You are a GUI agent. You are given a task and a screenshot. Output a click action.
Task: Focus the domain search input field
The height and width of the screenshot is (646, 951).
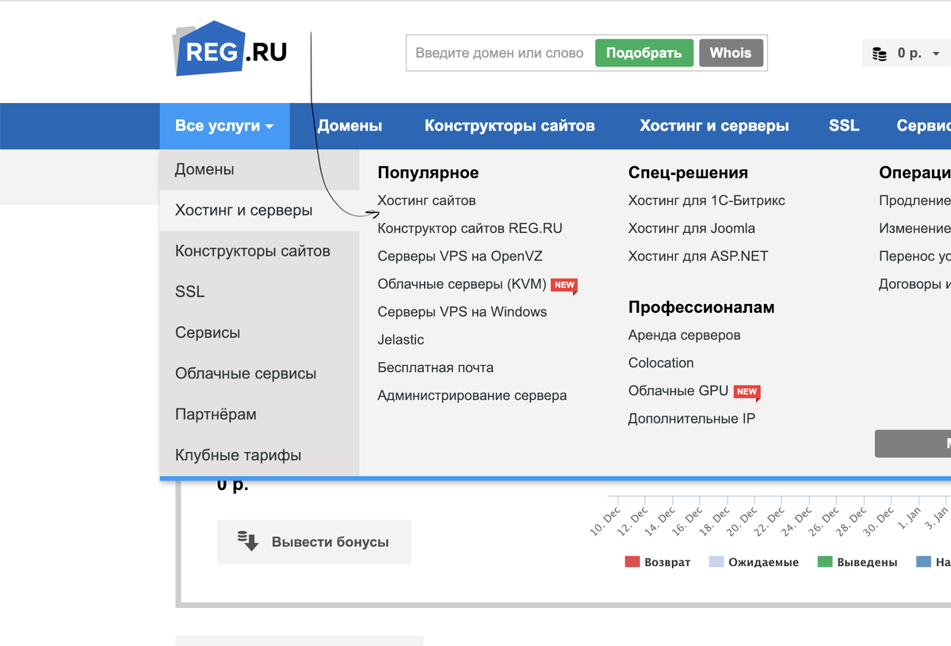point(500,53)
